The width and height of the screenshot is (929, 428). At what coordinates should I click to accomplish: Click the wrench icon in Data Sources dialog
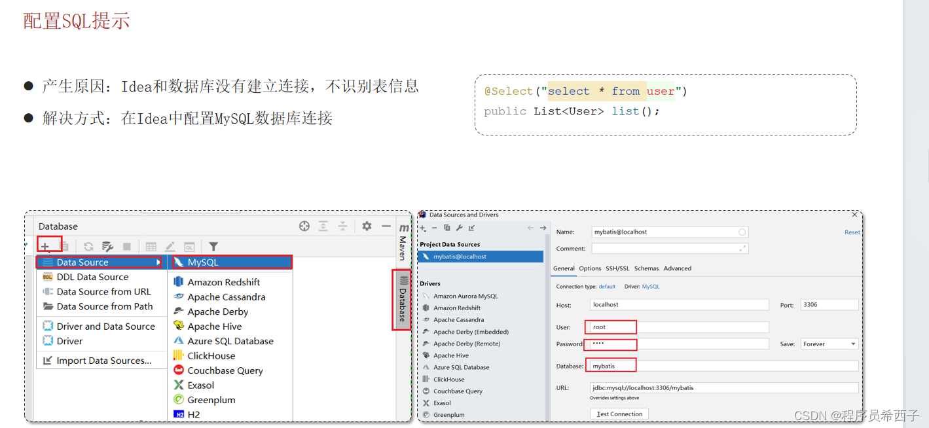click(460, 228)
